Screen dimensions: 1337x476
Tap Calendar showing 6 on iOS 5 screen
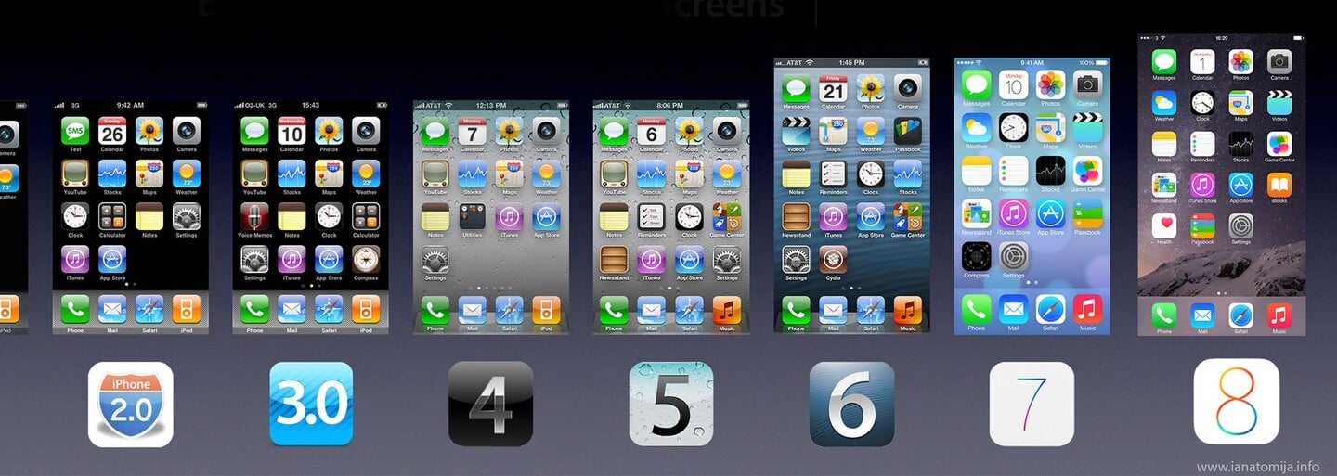coord(652,131)
